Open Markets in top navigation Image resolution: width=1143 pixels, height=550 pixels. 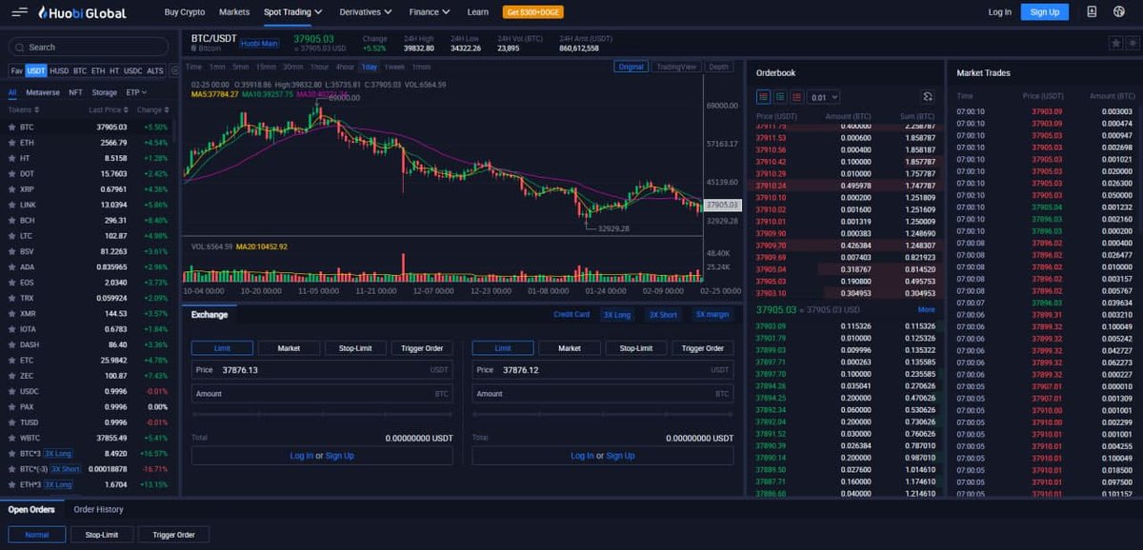coord(234,12)
